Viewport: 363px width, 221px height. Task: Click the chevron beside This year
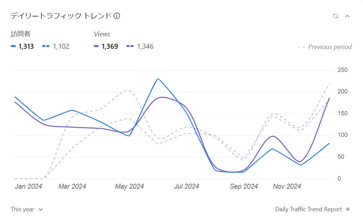41,210
